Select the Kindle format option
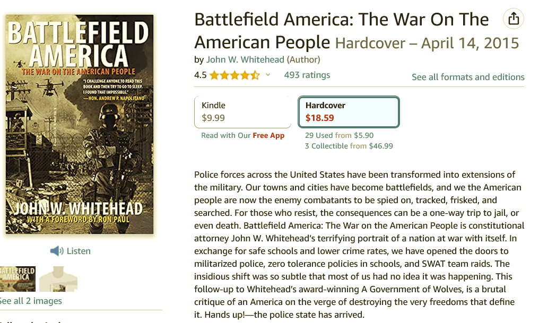 point(242,111)
